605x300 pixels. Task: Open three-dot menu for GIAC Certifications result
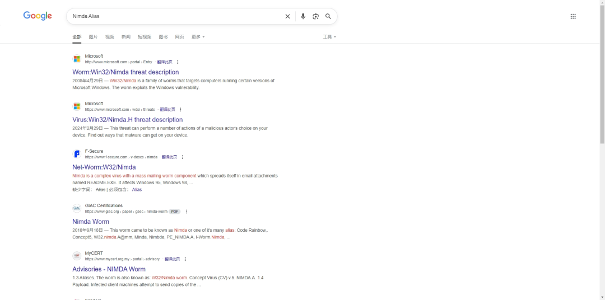[187, 212]
